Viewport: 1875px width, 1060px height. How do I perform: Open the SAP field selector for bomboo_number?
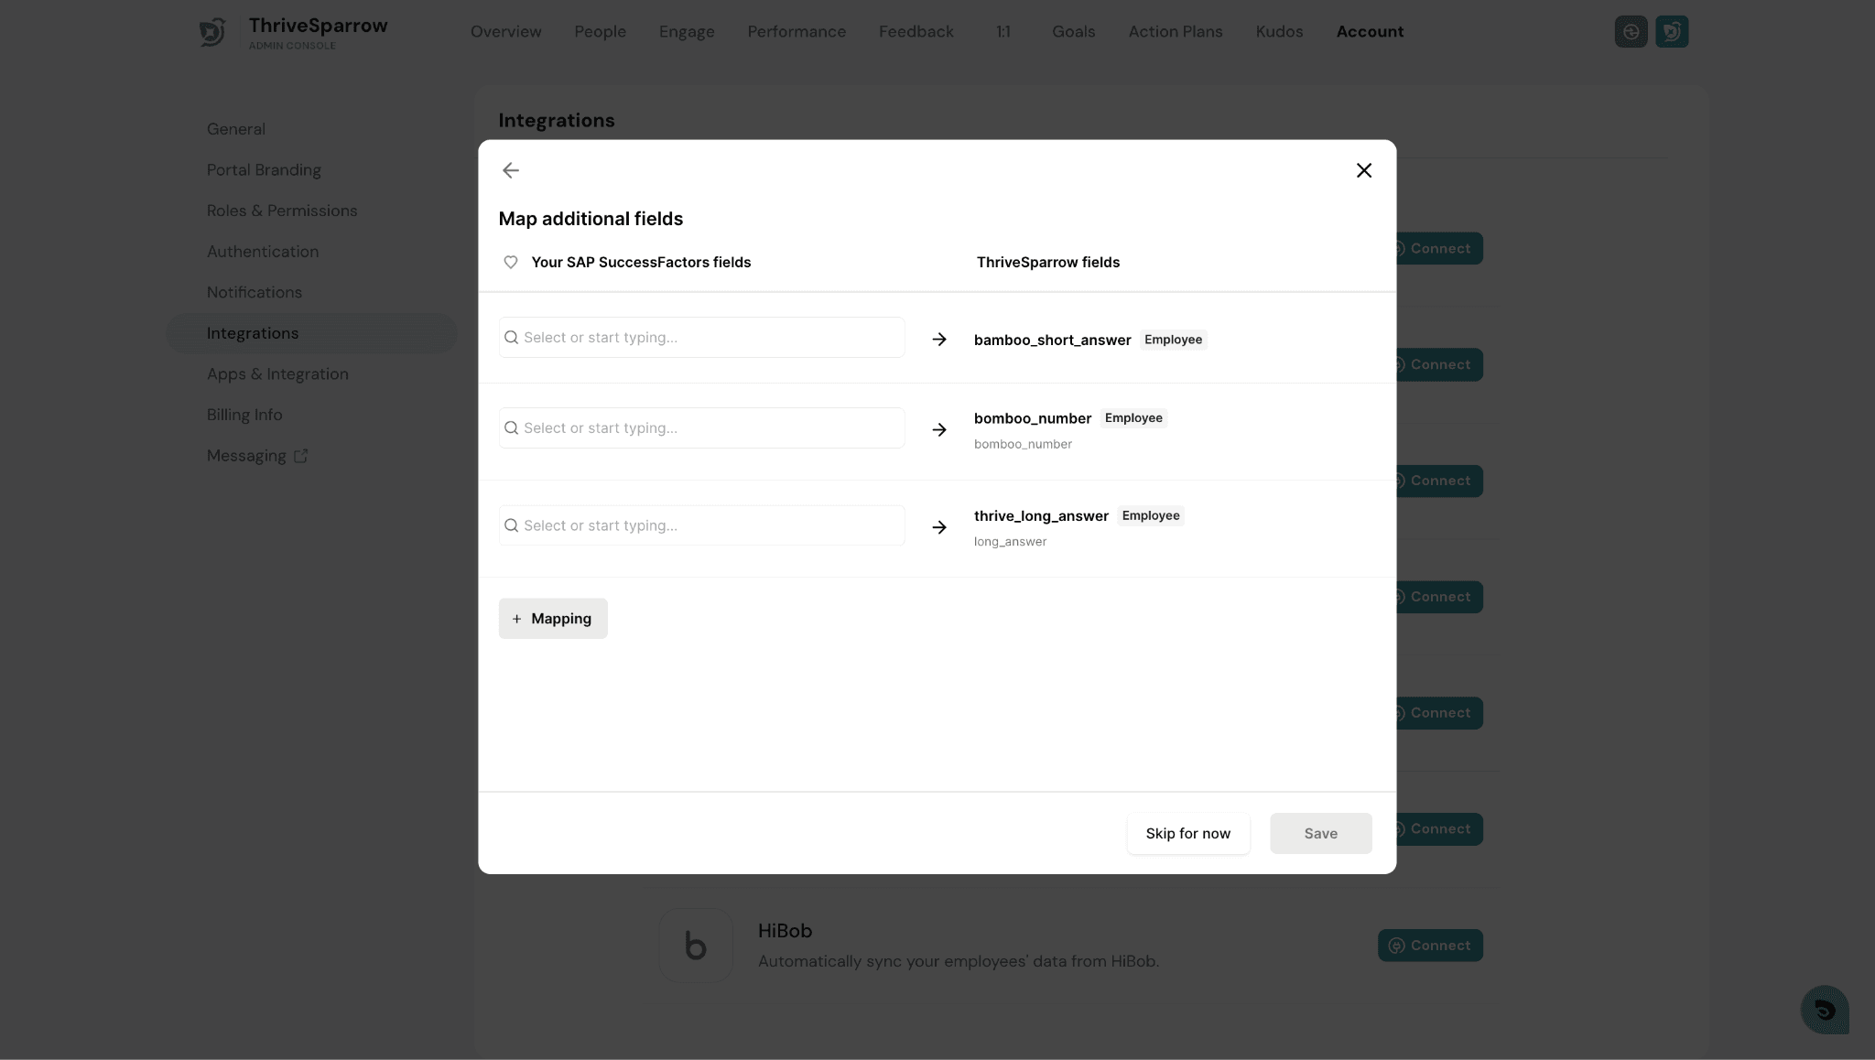point(702,427)
